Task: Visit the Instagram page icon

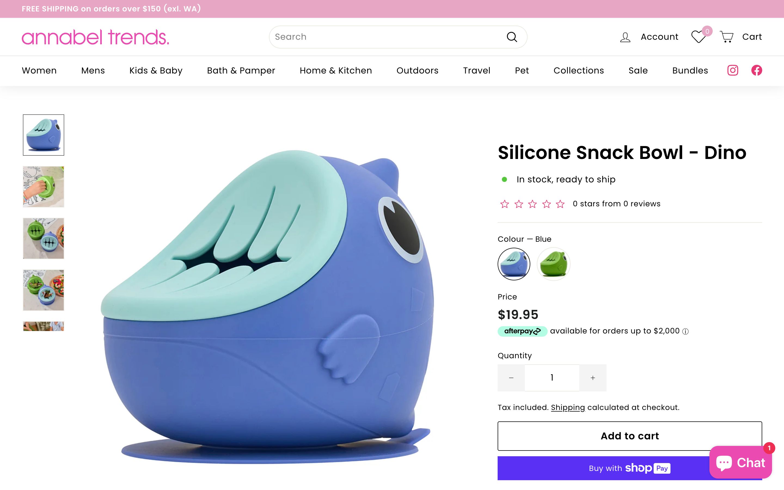Action: (733, 70)
